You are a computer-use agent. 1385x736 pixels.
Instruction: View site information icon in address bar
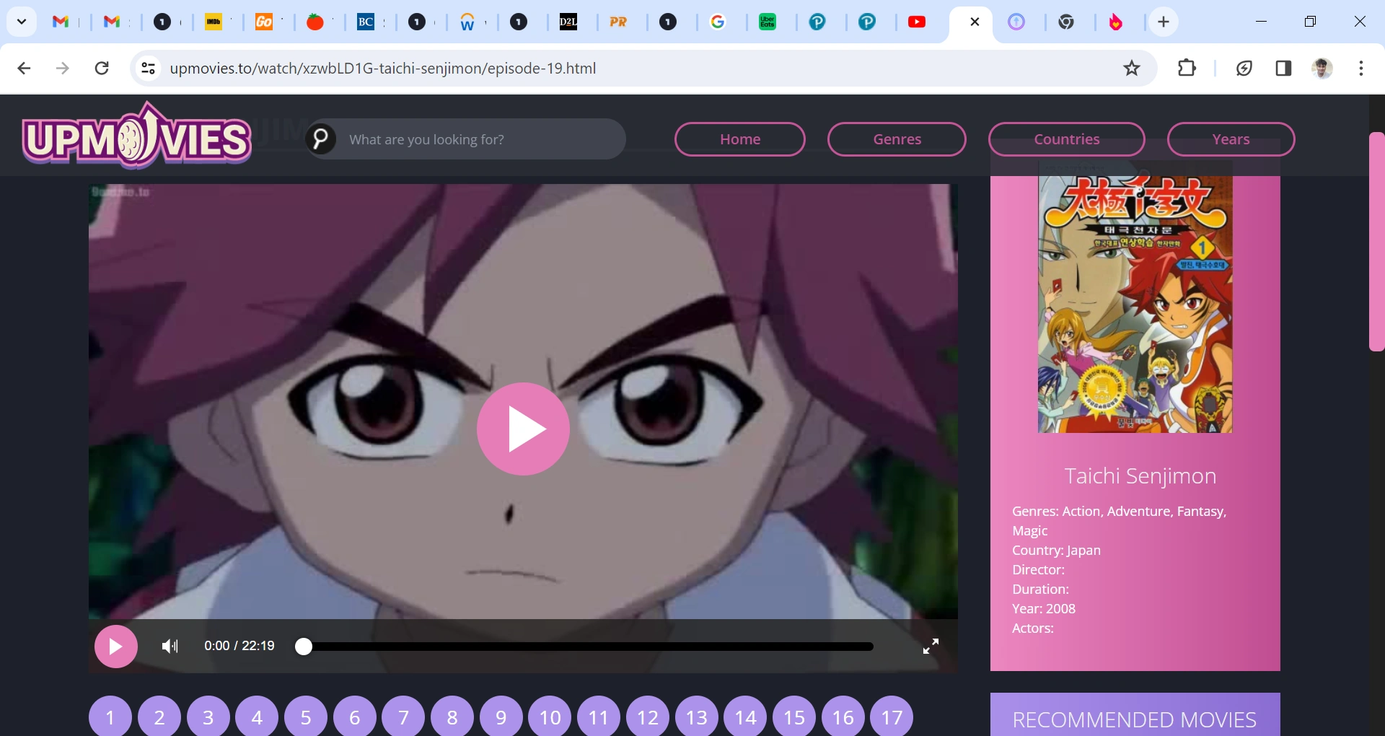(x=148, y=69)
